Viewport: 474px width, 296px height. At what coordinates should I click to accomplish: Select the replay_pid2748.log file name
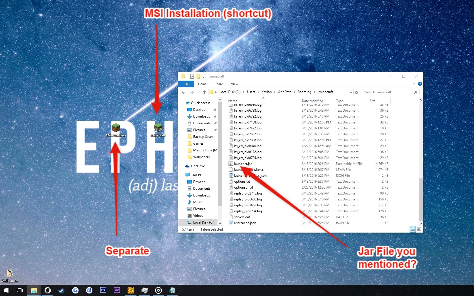pos(248,193)
